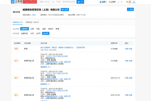
Task: Open the user avatar icon
Action: (134, 2)
